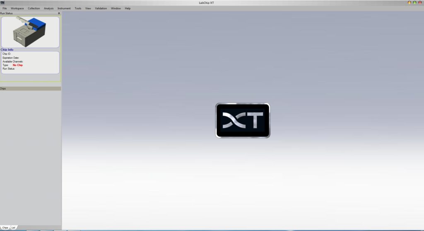
Task: Open the Validation menu
Action: (101, 8)
